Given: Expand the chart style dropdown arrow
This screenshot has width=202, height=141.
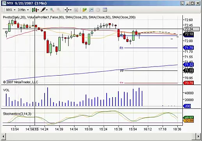Looking at the screenshot, I should click(38, 10).
